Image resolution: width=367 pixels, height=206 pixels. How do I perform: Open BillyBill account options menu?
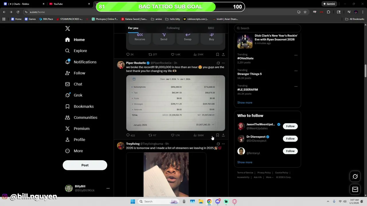[x=108, y=188]
